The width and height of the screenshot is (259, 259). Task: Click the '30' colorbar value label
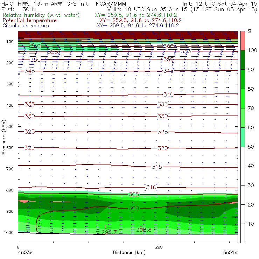coord(251,185)
